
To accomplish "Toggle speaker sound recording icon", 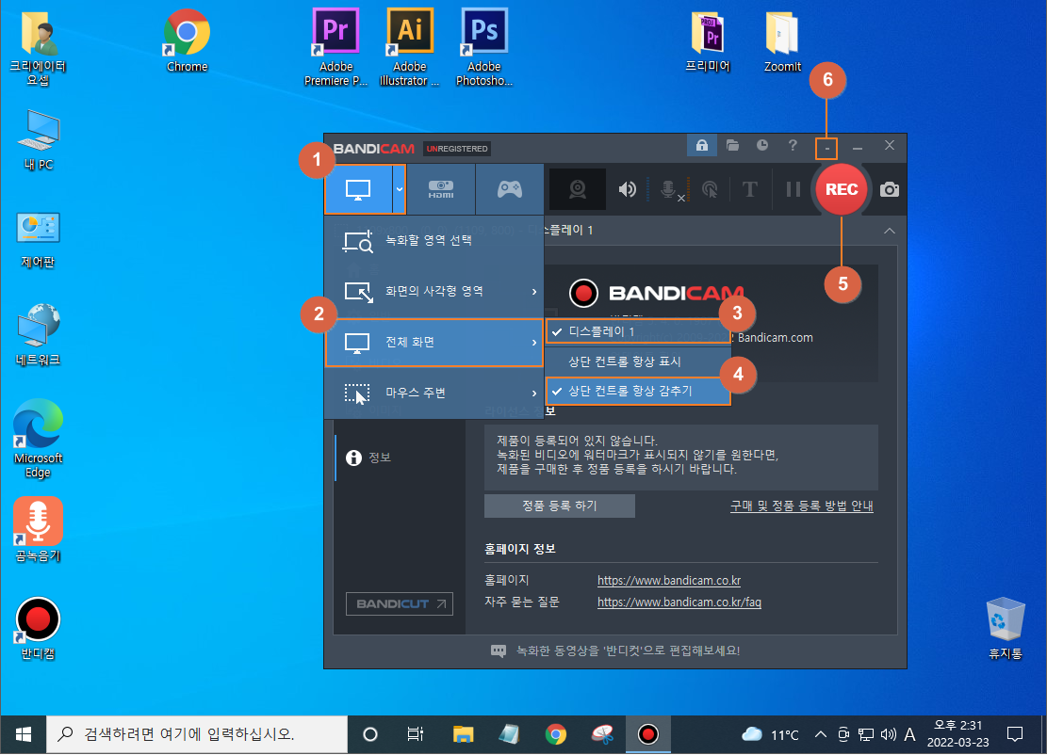I will (627, 189).
